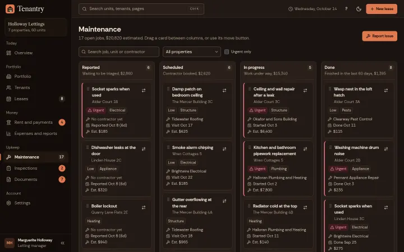Click Okafor and Sons Building contractor
Screen dimensions: 404x252
click(x=274, y=119)
